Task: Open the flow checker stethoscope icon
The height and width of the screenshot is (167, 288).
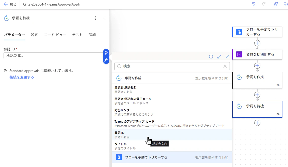Action: pyautogui.click(x=285, y=4)
